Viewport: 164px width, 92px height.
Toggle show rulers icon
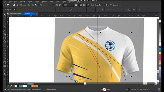point(81,5)
